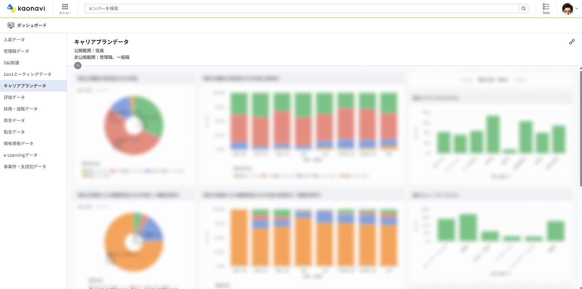
Task: Open 1on1ミーティングデータ page
Action: coord(28,74)
